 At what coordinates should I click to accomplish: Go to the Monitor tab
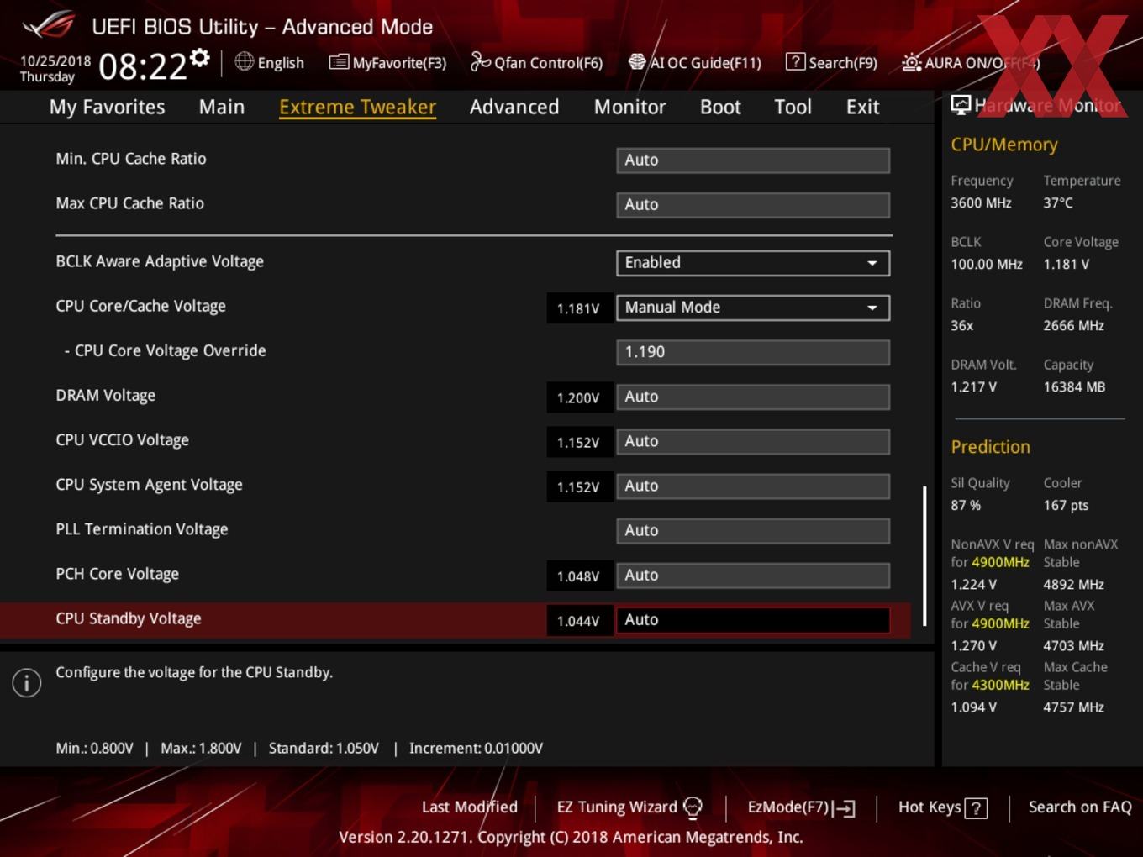(x=629, y=107)
